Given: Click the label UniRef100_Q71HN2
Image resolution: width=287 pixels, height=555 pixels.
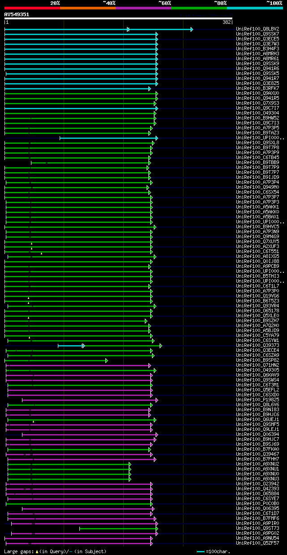Looking at the screenshot, I should [x=257, y=365].
